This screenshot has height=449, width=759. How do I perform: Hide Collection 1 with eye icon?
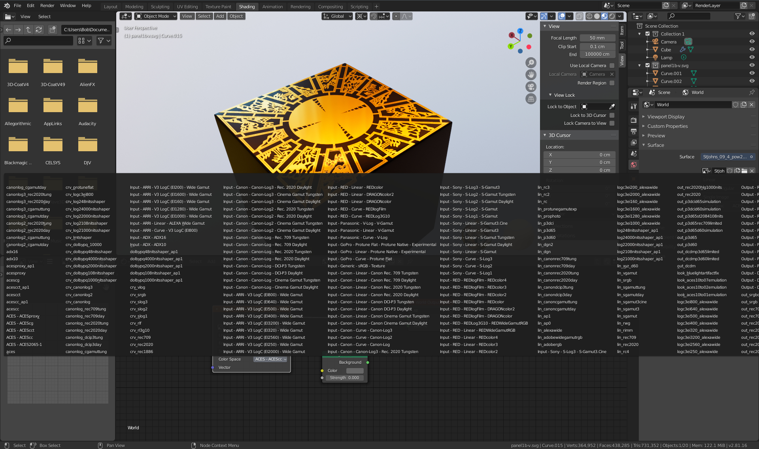[752, 34]
